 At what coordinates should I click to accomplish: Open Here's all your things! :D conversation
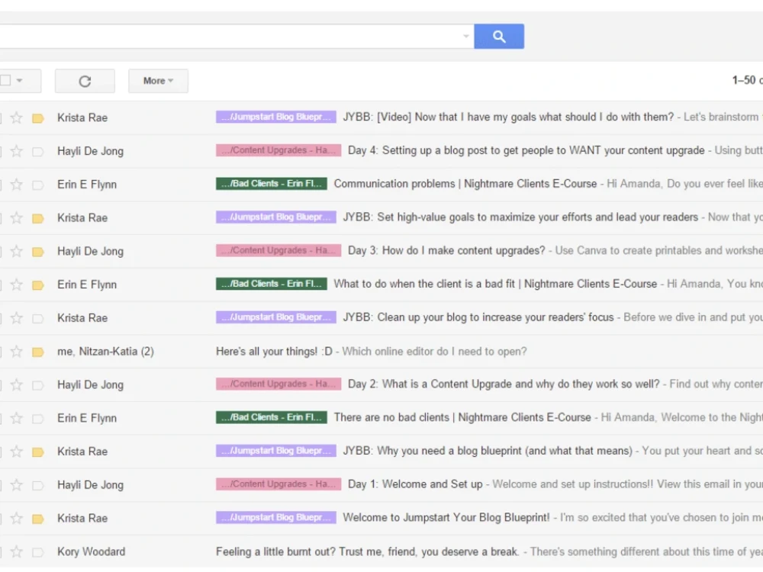point(274,351)
